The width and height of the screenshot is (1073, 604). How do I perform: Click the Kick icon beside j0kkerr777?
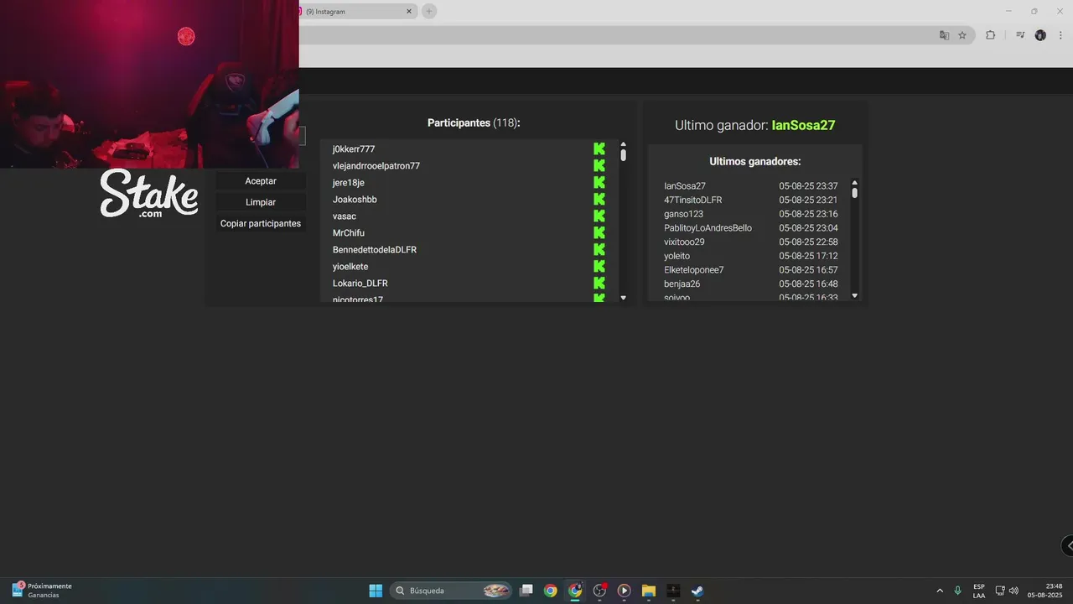point(599,148)
